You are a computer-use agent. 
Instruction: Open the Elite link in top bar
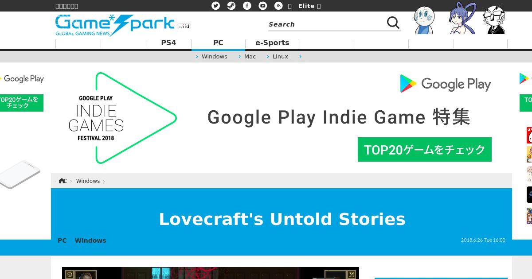point(306,6)
